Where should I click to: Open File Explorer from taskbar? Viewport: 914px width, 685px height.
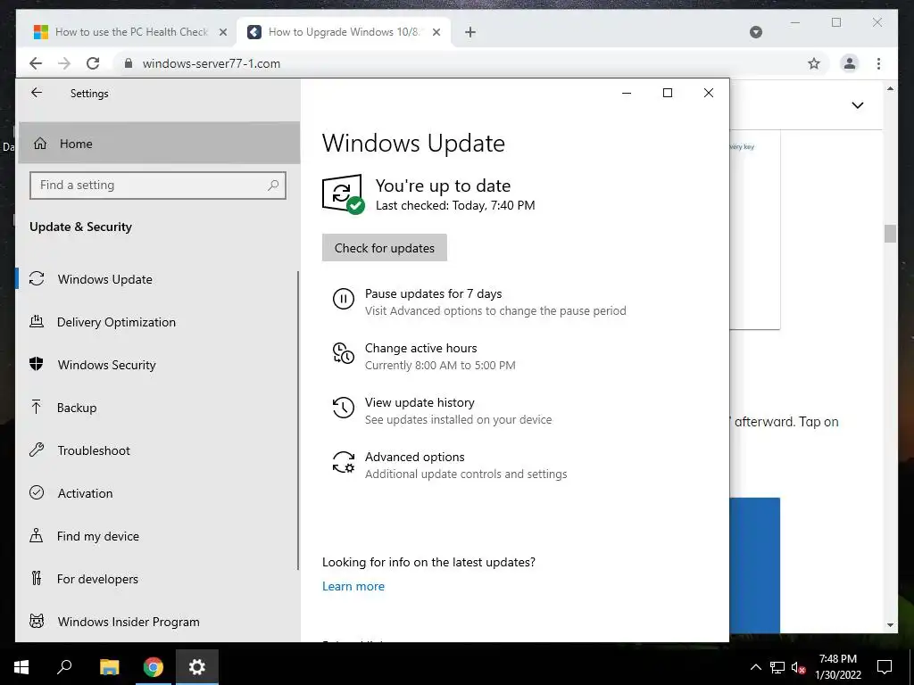point(109,667)
